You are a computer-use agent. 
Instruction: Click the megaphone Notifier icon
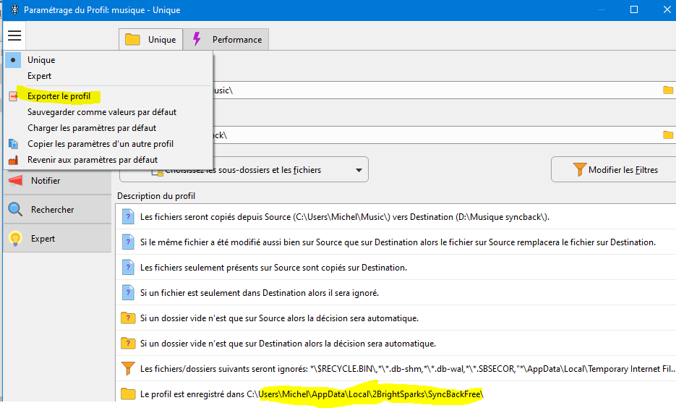coord(15,180)
